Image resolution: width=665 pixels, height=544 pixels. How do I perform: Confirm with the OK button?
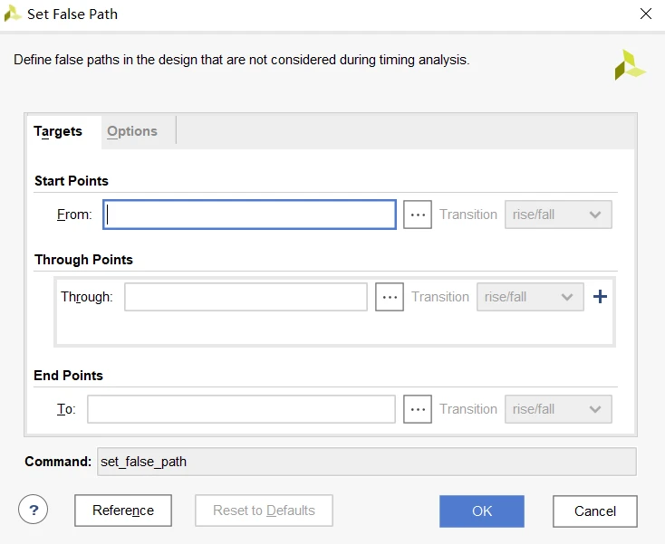(482, 511)
